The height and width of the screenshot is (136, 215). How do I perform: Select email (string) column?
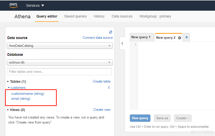pos(21,99)
